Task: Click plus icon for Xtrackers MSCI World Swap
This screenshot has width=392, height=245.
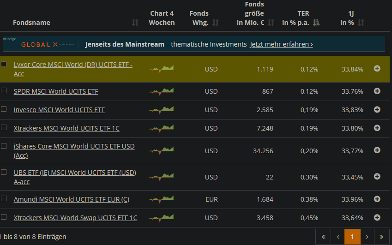Action: [x=377, y=217]
